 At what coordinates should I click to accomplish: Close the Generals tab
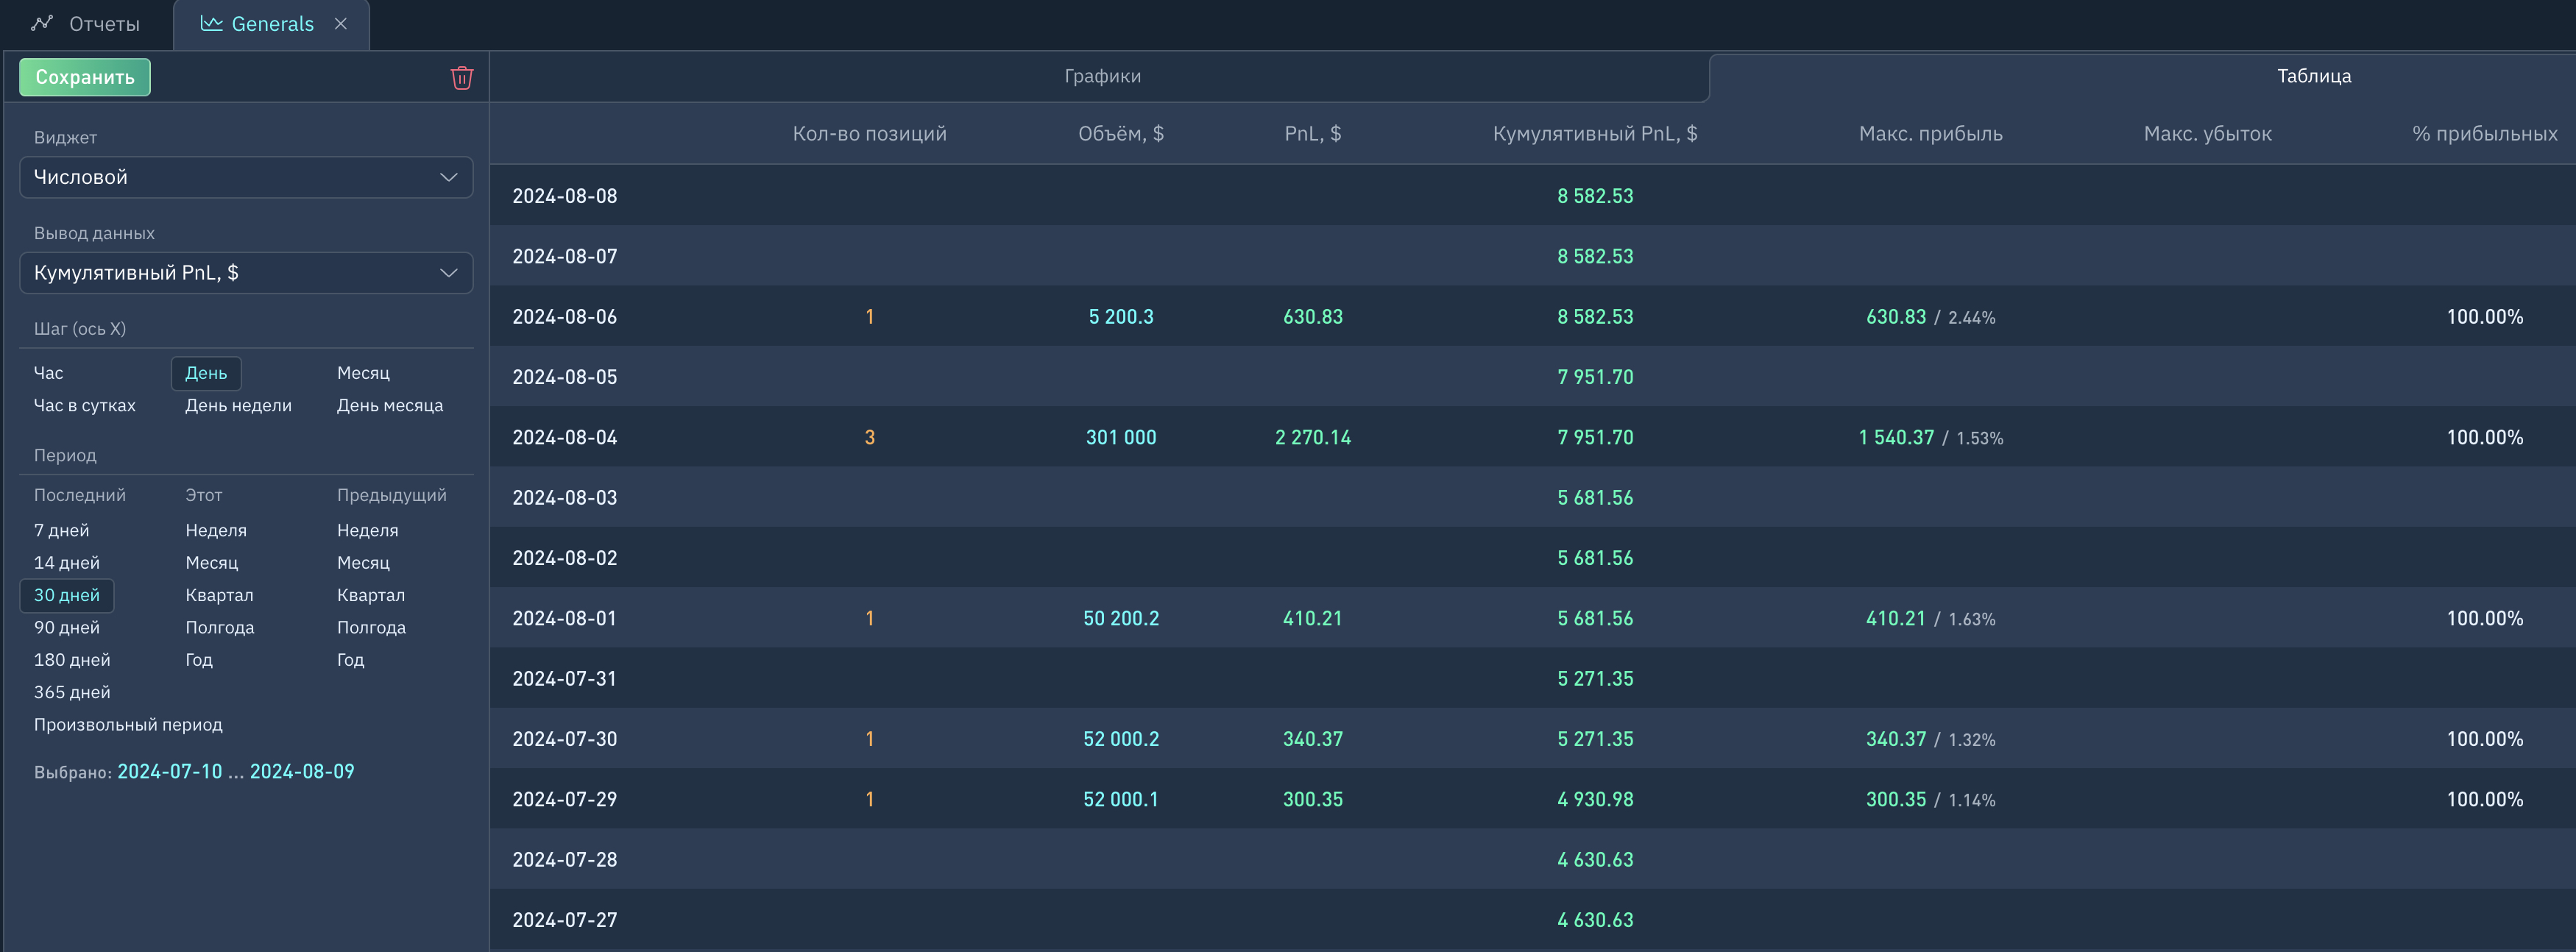(341, 24)
